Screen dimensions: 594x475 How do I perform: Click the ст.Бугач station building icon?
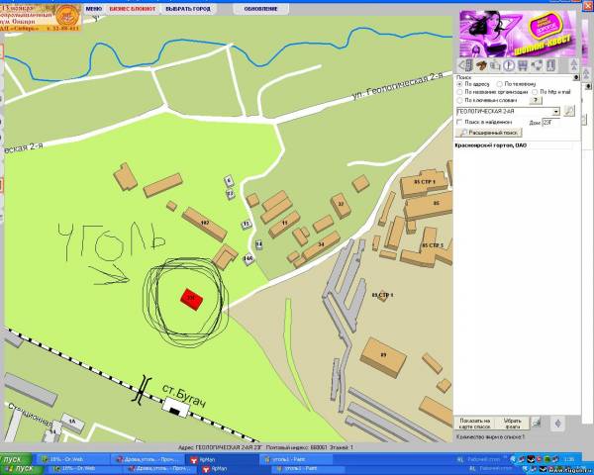(175, 408)
